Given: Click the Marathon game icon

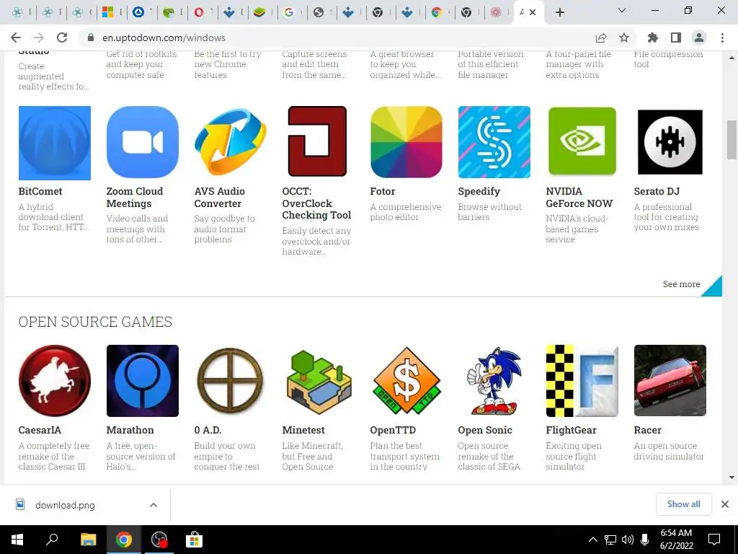Looking at the screenshot, I should point(143,381).
